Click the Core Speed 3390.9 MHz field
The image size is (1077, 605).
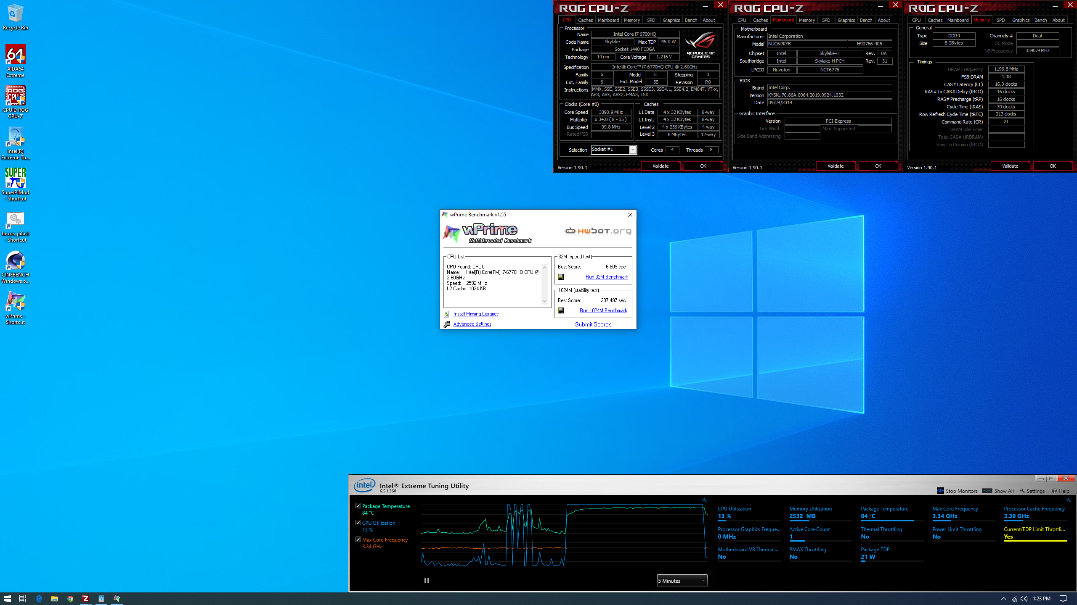pos(611,112)
